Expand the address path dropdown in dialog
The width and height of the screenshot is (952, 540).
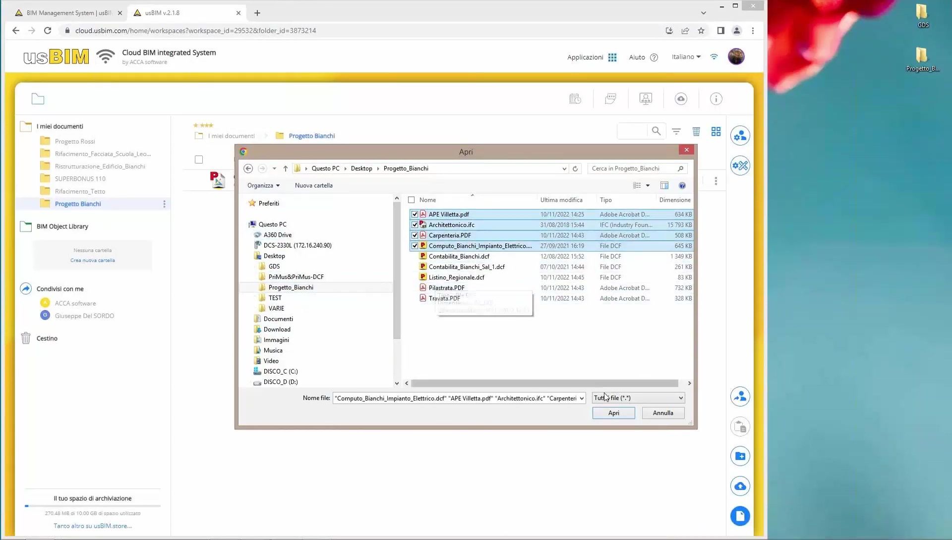[x=564, y=168]
